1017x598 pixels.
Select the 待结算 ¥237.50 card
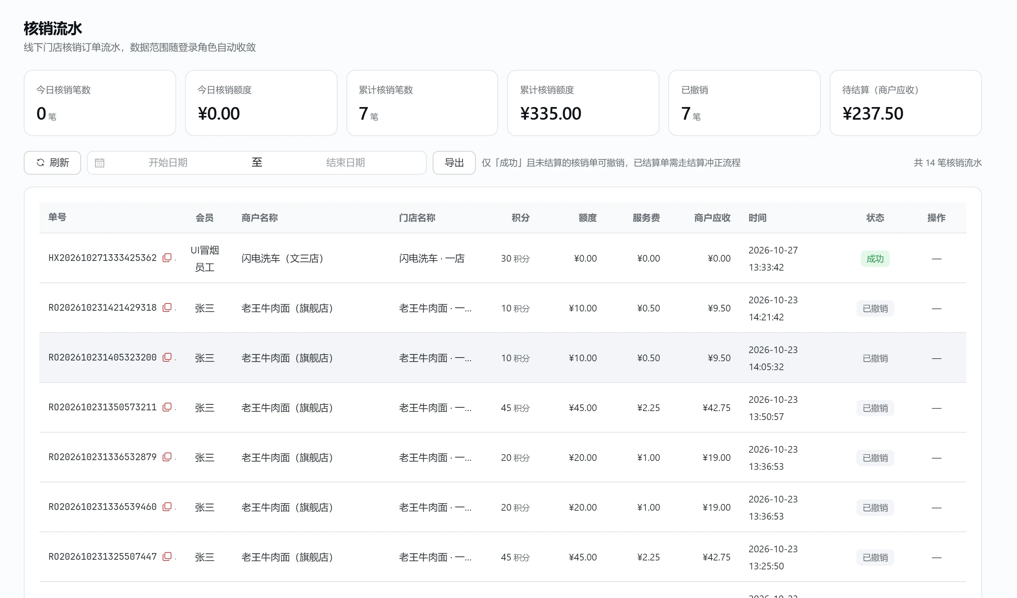[x=905, y=103]
